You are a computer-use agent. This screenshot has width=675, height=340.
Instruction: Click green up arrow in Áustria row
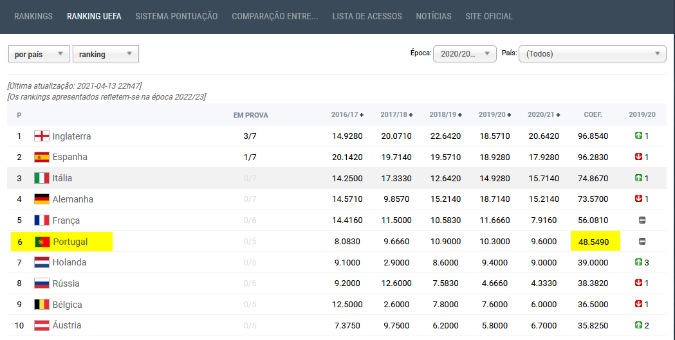(638, 325)
